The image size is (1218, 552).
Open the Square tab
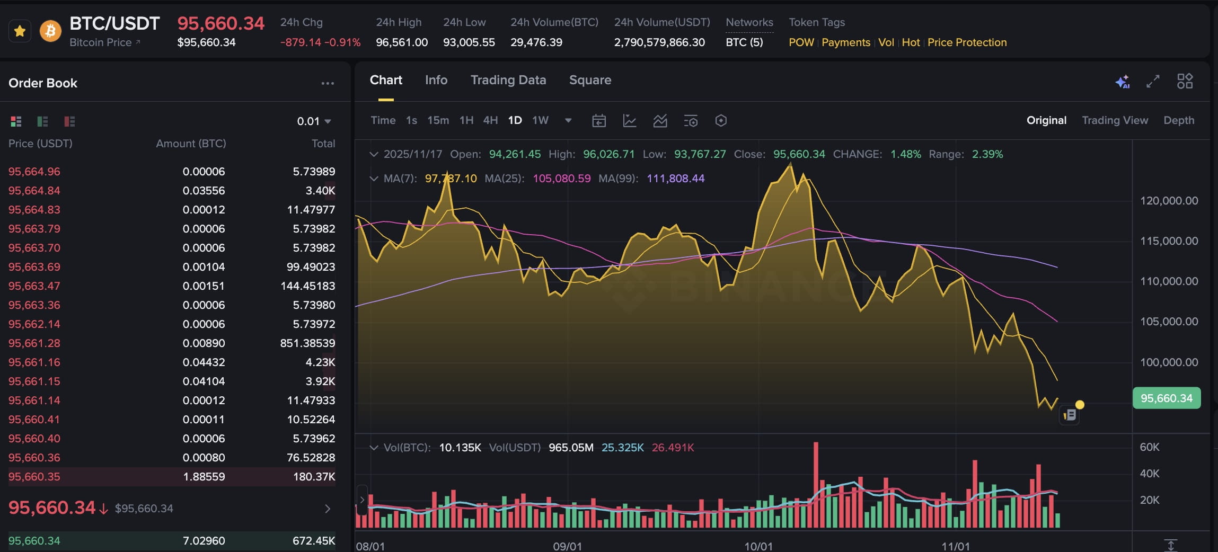pos(590,80)
